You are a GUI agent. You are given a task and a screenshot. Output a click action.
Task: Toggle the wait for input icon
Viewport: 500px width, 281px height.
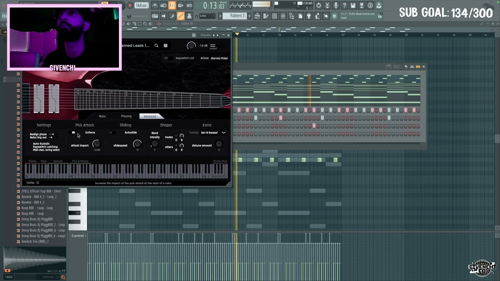163,5
